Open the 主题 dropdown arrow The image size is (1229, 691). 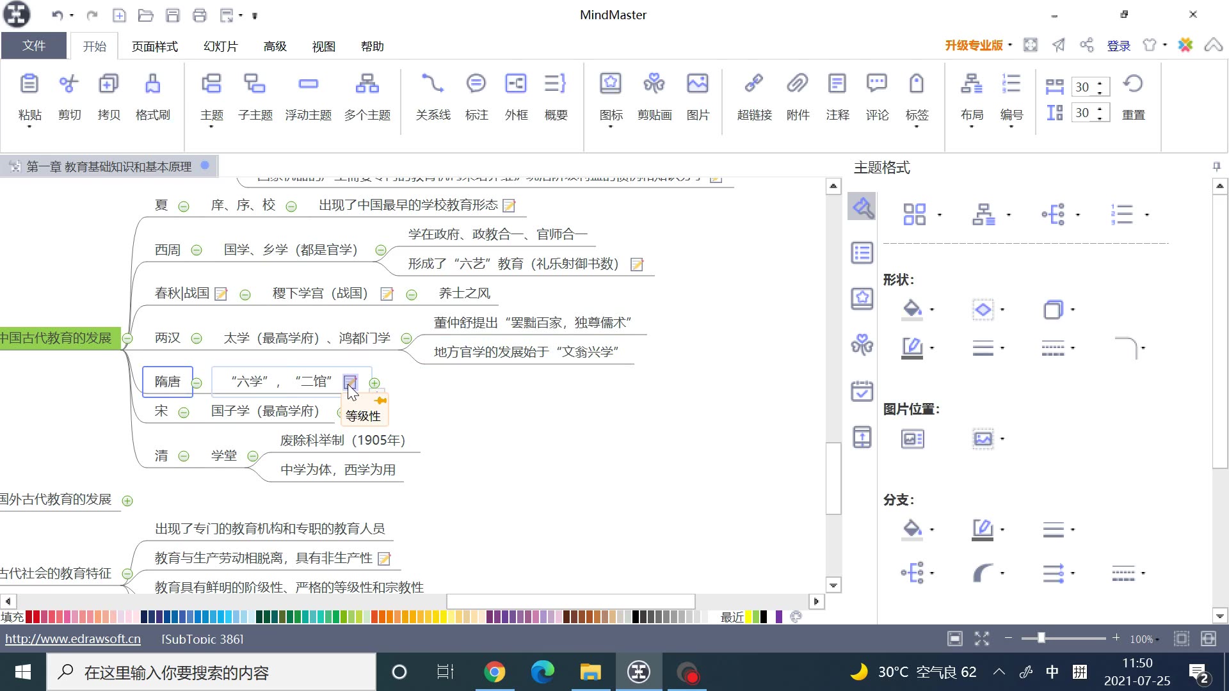tap(211, 127)
